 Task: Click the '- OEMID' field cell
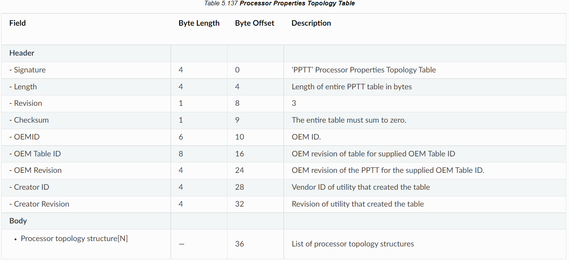click(x=25, y=137)
